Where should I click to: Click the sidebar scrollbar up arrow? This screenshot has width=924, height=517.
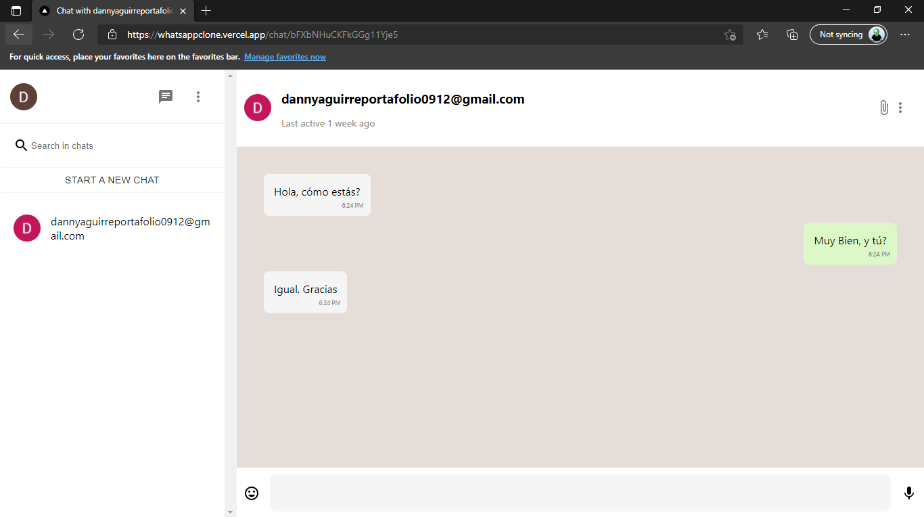point(230,75)
